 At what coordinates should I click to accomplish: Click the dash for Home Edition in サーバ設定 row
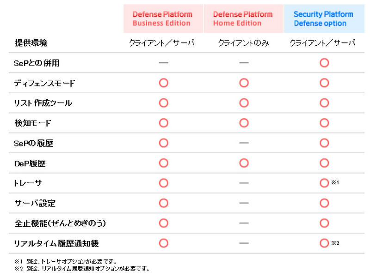click(x=244, y=203)
